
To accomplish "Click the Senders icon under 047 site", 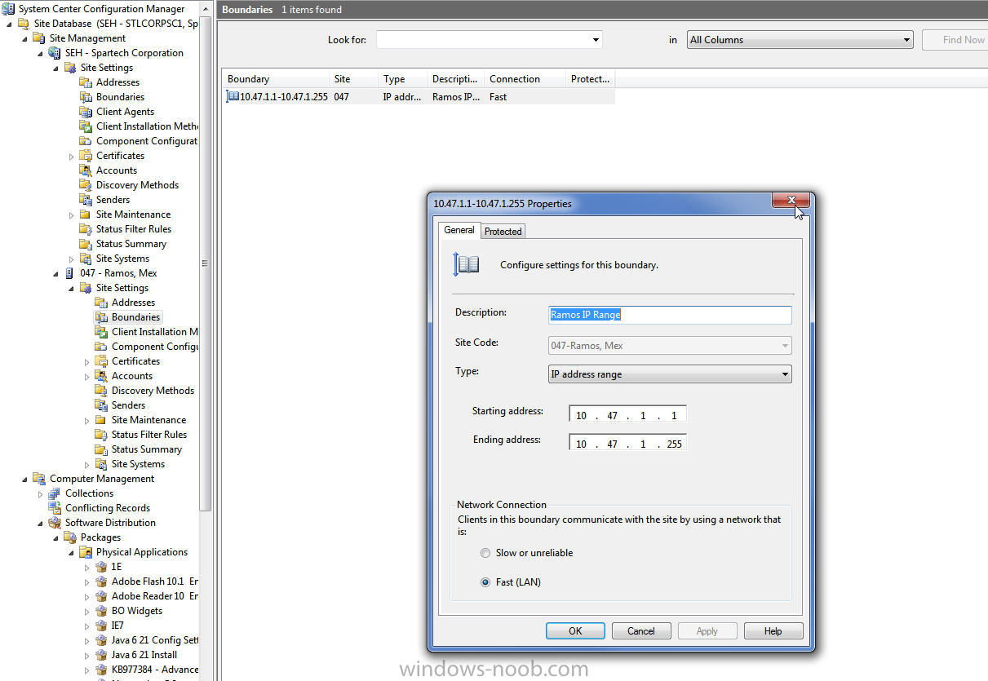I will click(101, 405).
